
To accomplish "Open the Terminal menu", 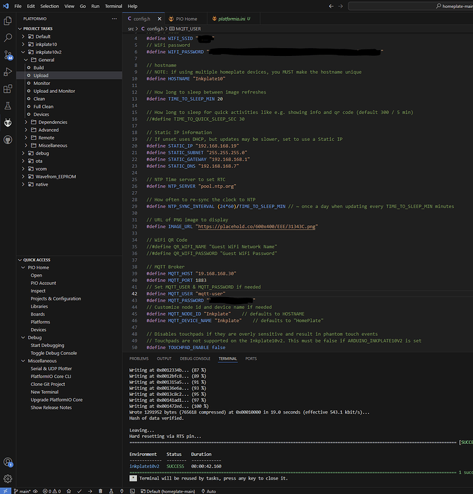I will pyautogui.click(x=113, y=5).
